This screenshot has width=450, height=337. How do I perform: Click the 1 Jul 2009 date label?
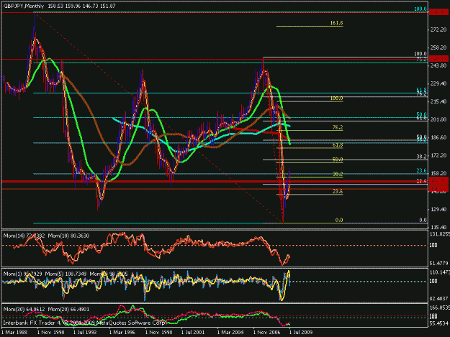click(301, 332)
